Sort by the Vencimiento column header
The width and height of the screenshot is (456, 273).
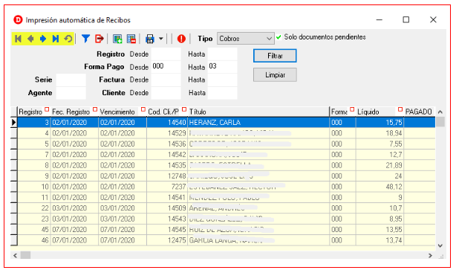[x=123, y=112]
